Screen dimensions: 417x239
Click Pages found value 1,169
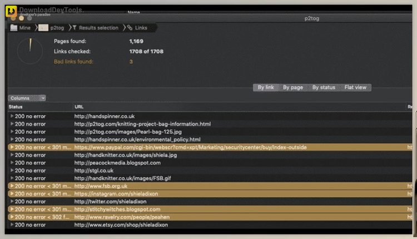136,41
